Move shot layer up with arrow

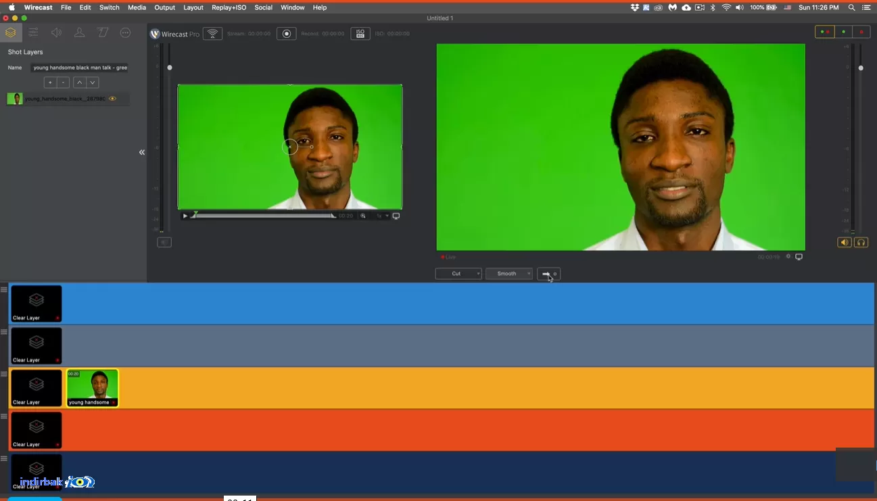[x=79, y=82]
